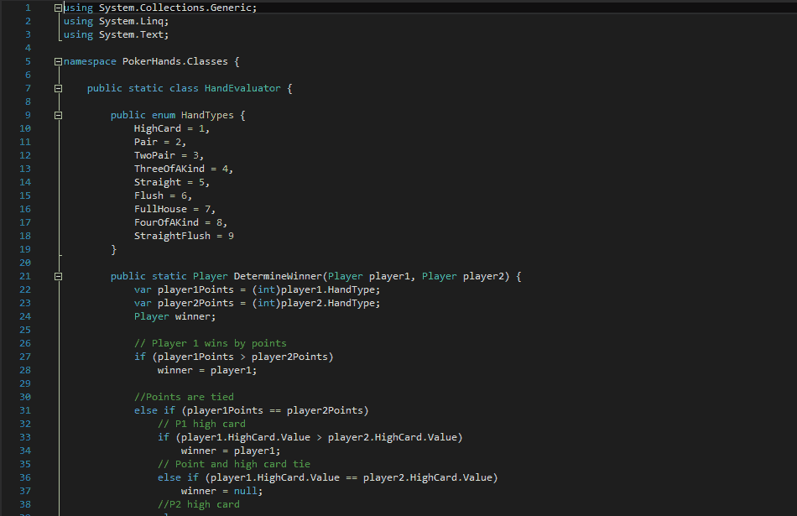The height and width of the screenshot is (516, 797).
Task: Click the Player return type on line 21
Action: 210,275
